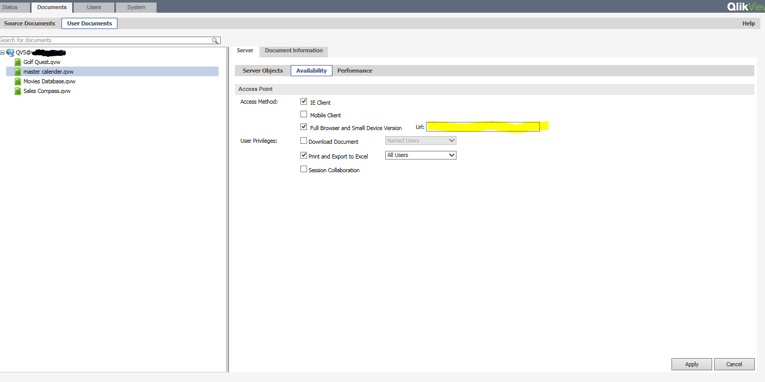The width and height of the screenshot is (765, 382).
Task: Open the Users tab
Action: (x=94, y=7)
